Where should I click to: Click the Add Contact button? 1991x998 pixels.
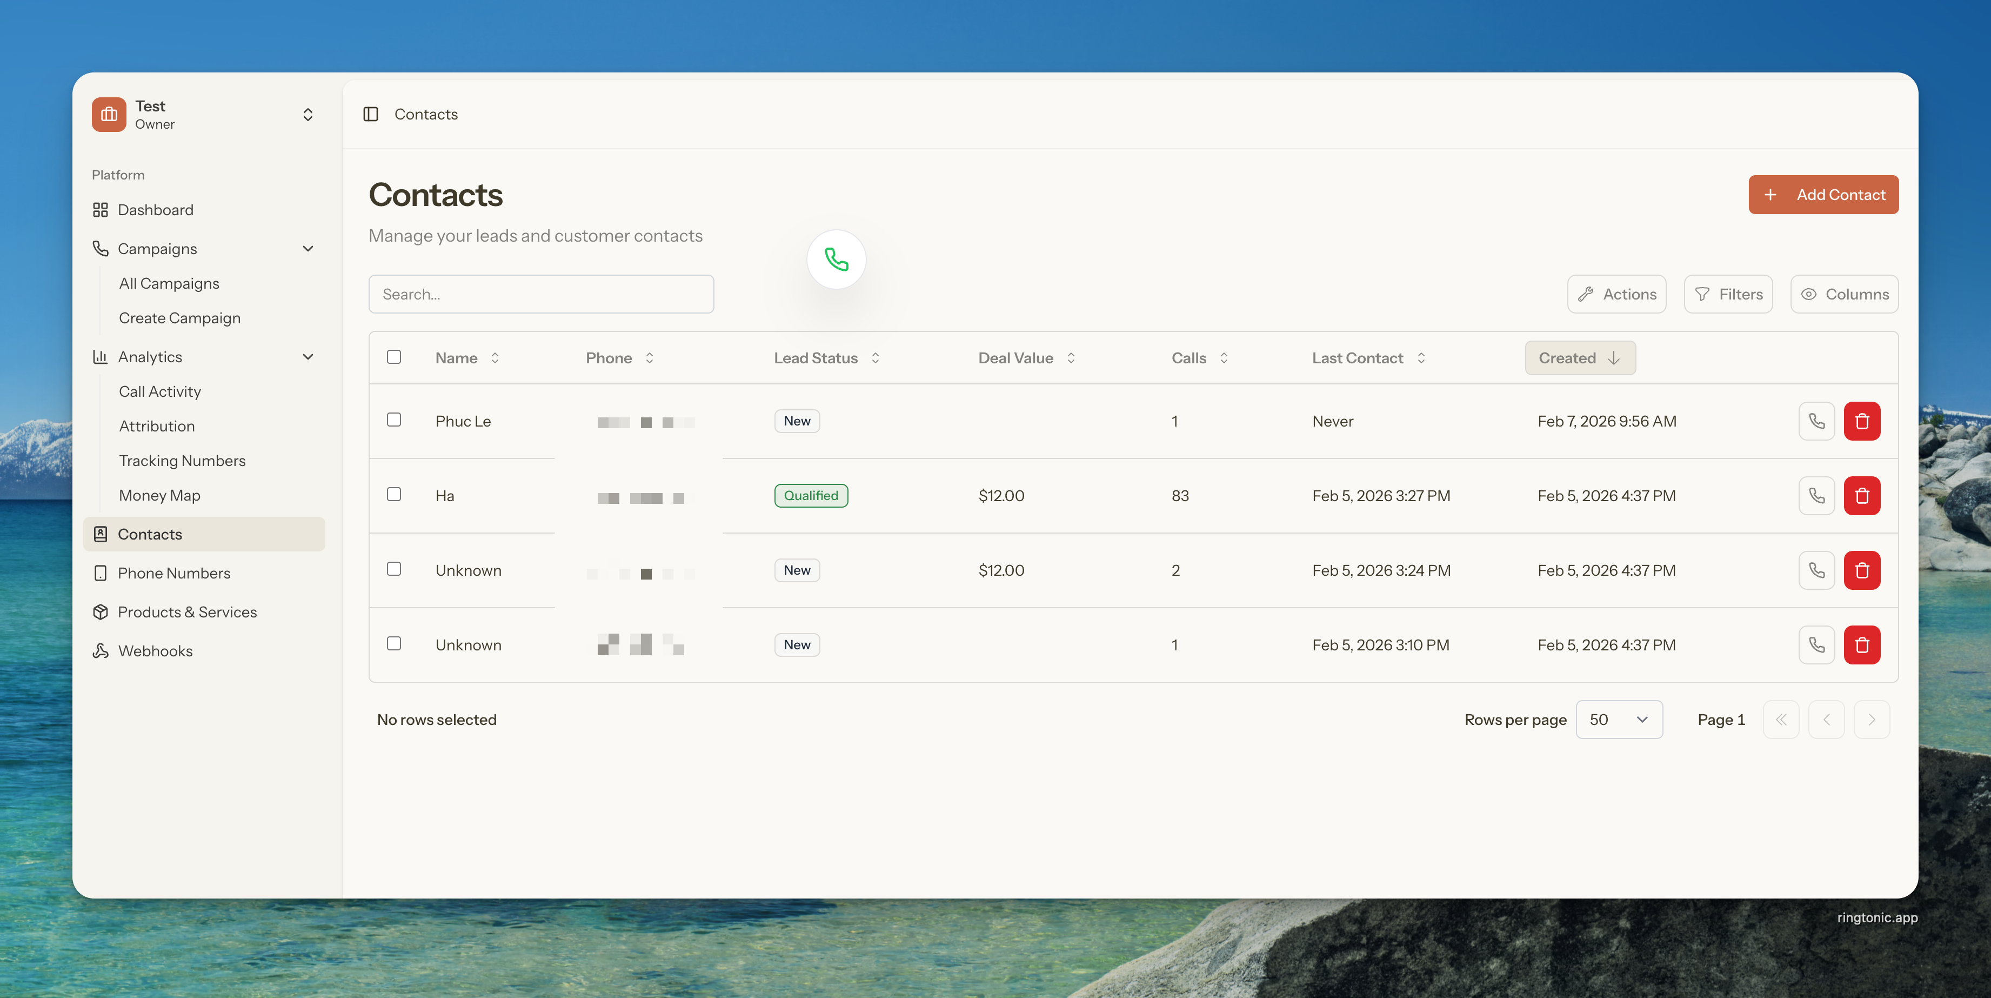pos(1822,195)
